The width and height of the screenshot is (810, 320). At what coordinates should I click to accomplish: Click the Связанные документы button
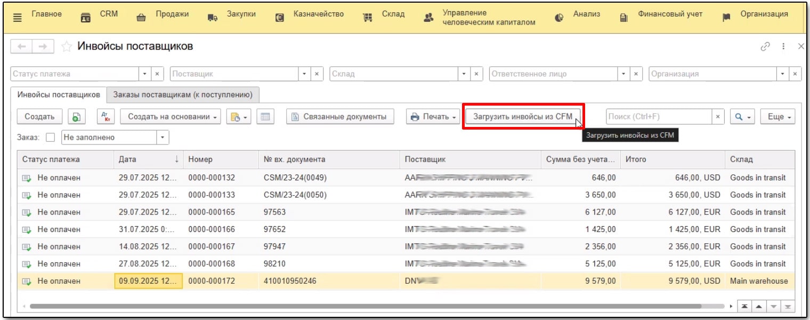(x=340, y=117)
